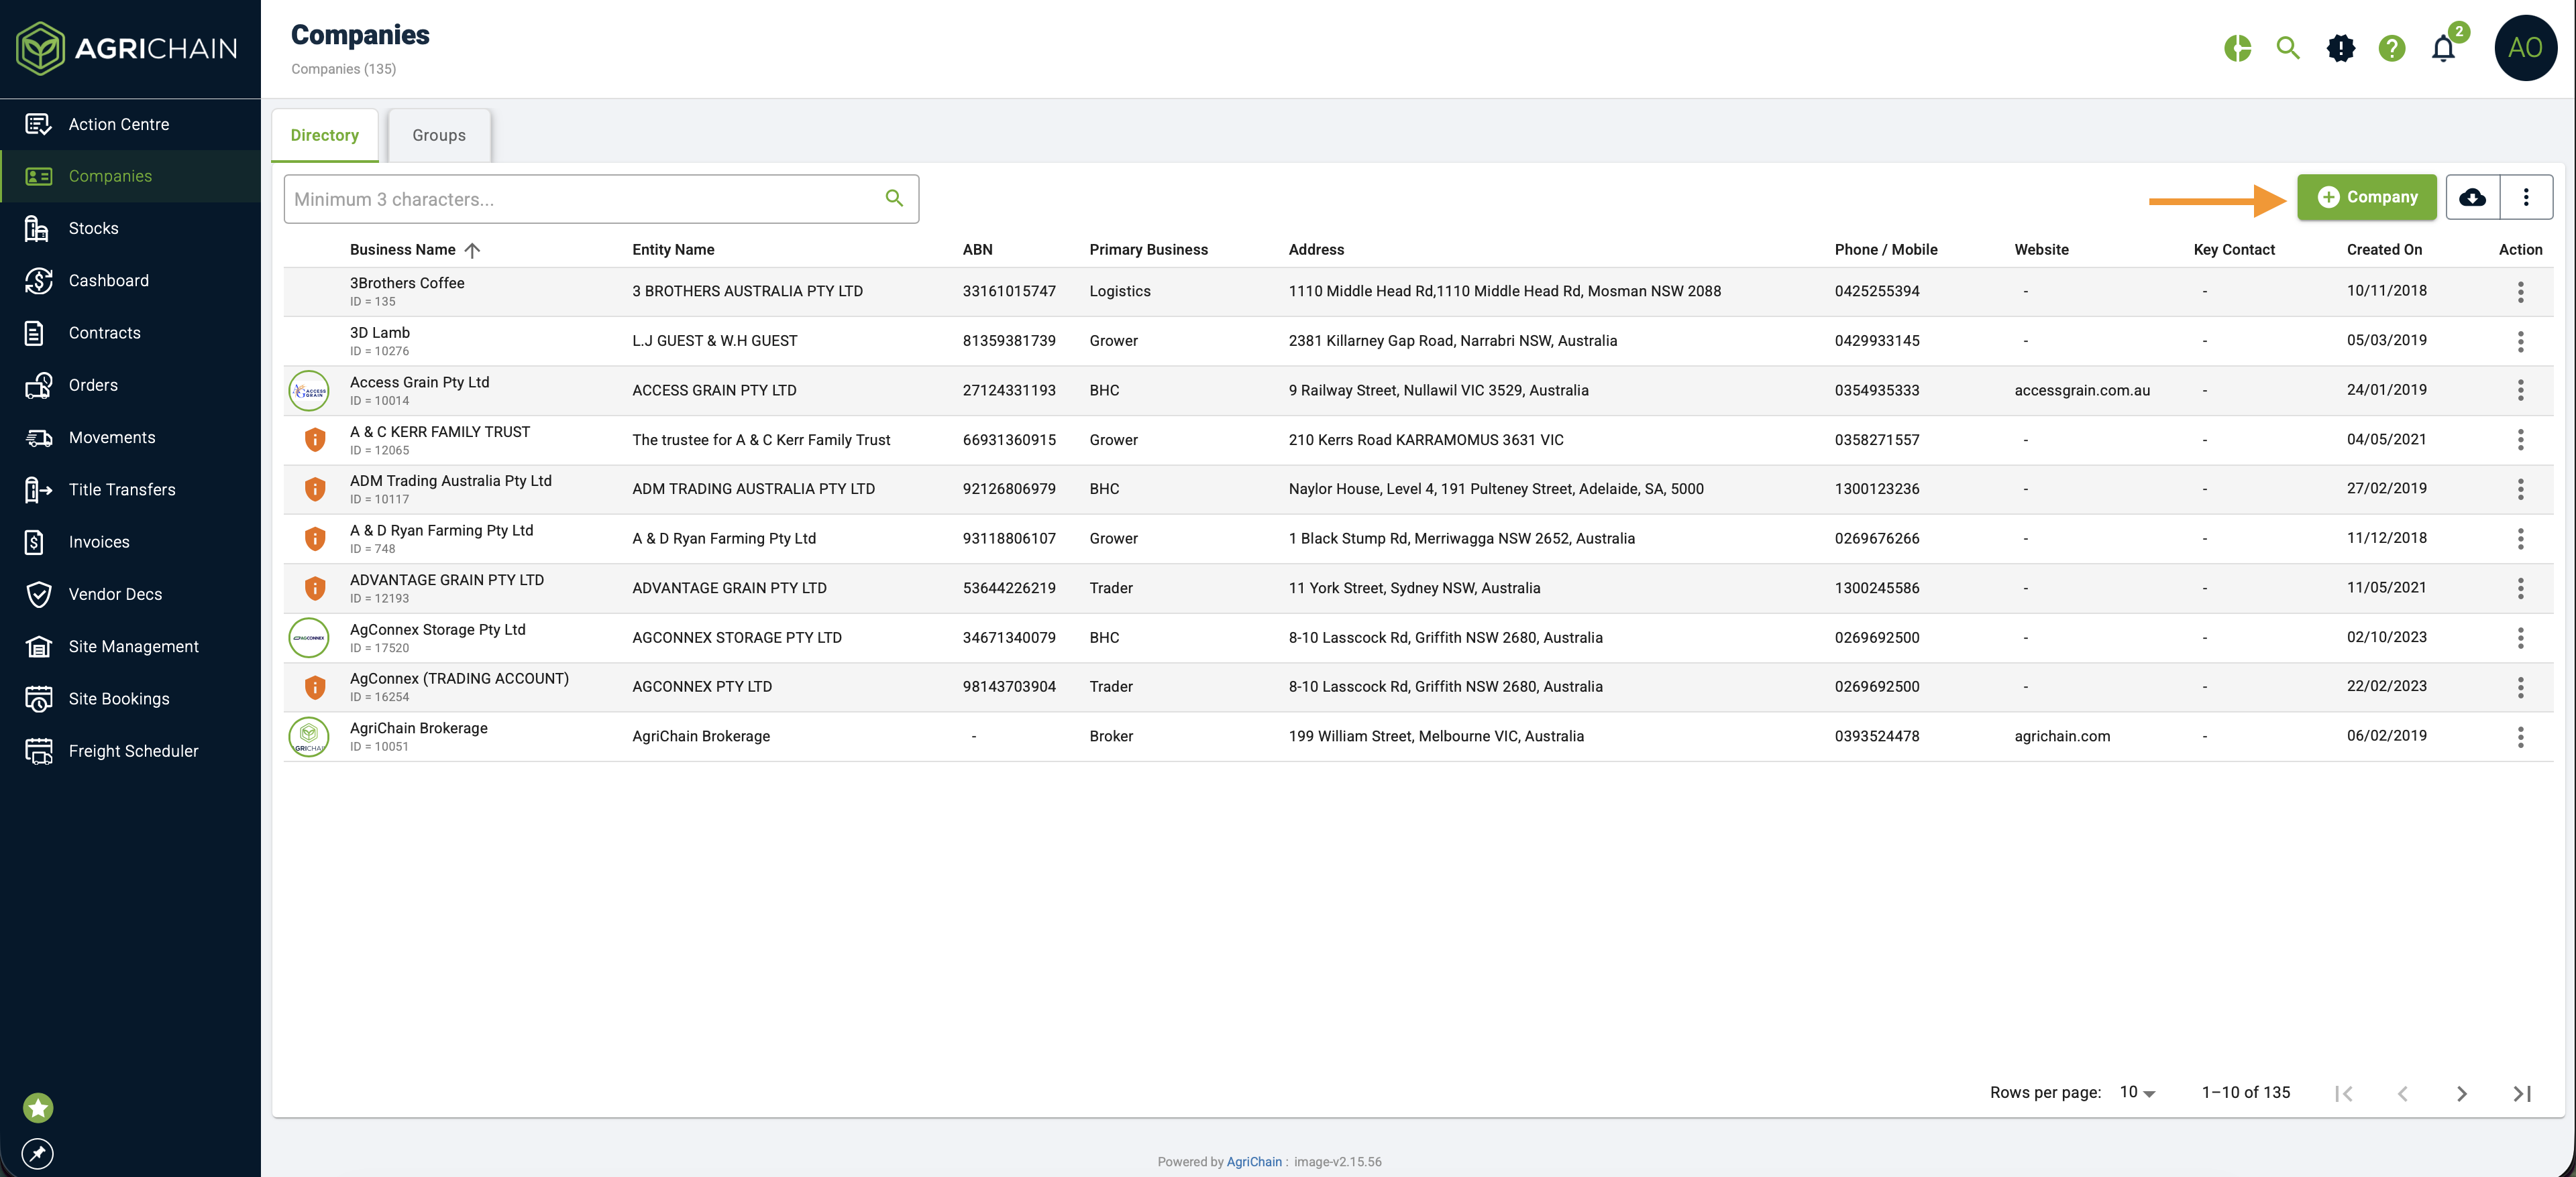The image size is (2576, 1177).
Task: Click the pin icon at sidebar bottom
Action: [38, 1154]
